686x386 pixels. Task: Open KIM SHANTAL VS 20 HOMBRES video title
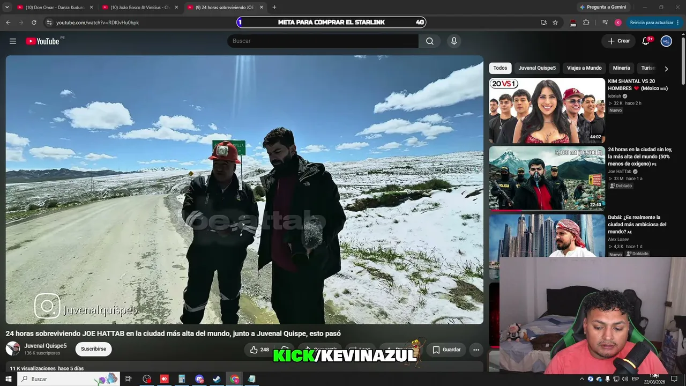coord(638,85)
